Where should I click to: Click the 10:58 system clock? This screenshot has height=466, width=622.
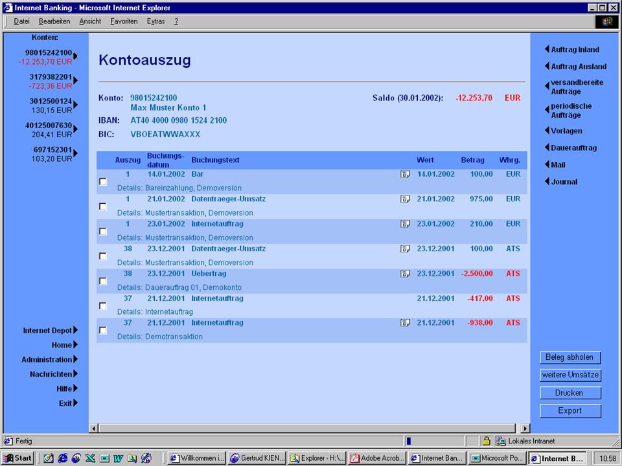pyautogui.click(x=608, y=458)
